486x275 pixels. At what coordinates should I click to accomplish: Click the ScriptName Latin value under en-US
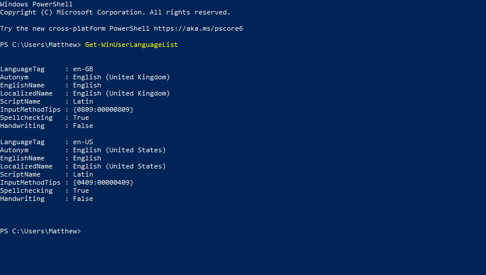pos(83,174)
